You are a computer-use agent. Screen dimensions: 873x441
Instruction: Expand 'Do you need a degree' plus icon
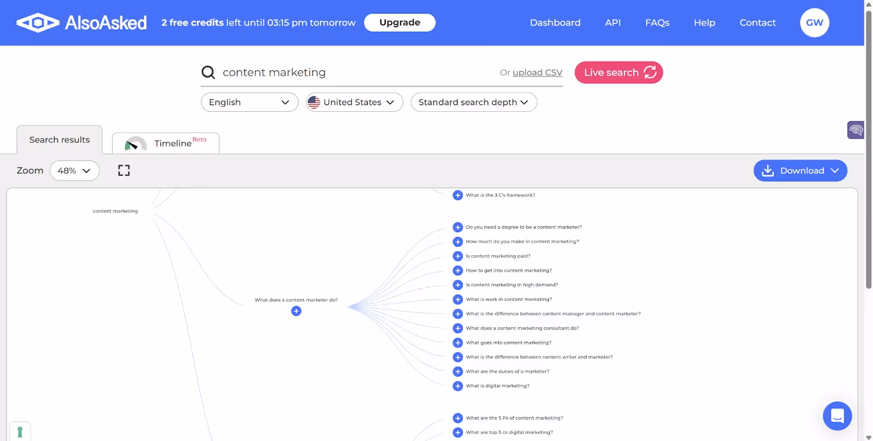(x=458, y=227)
